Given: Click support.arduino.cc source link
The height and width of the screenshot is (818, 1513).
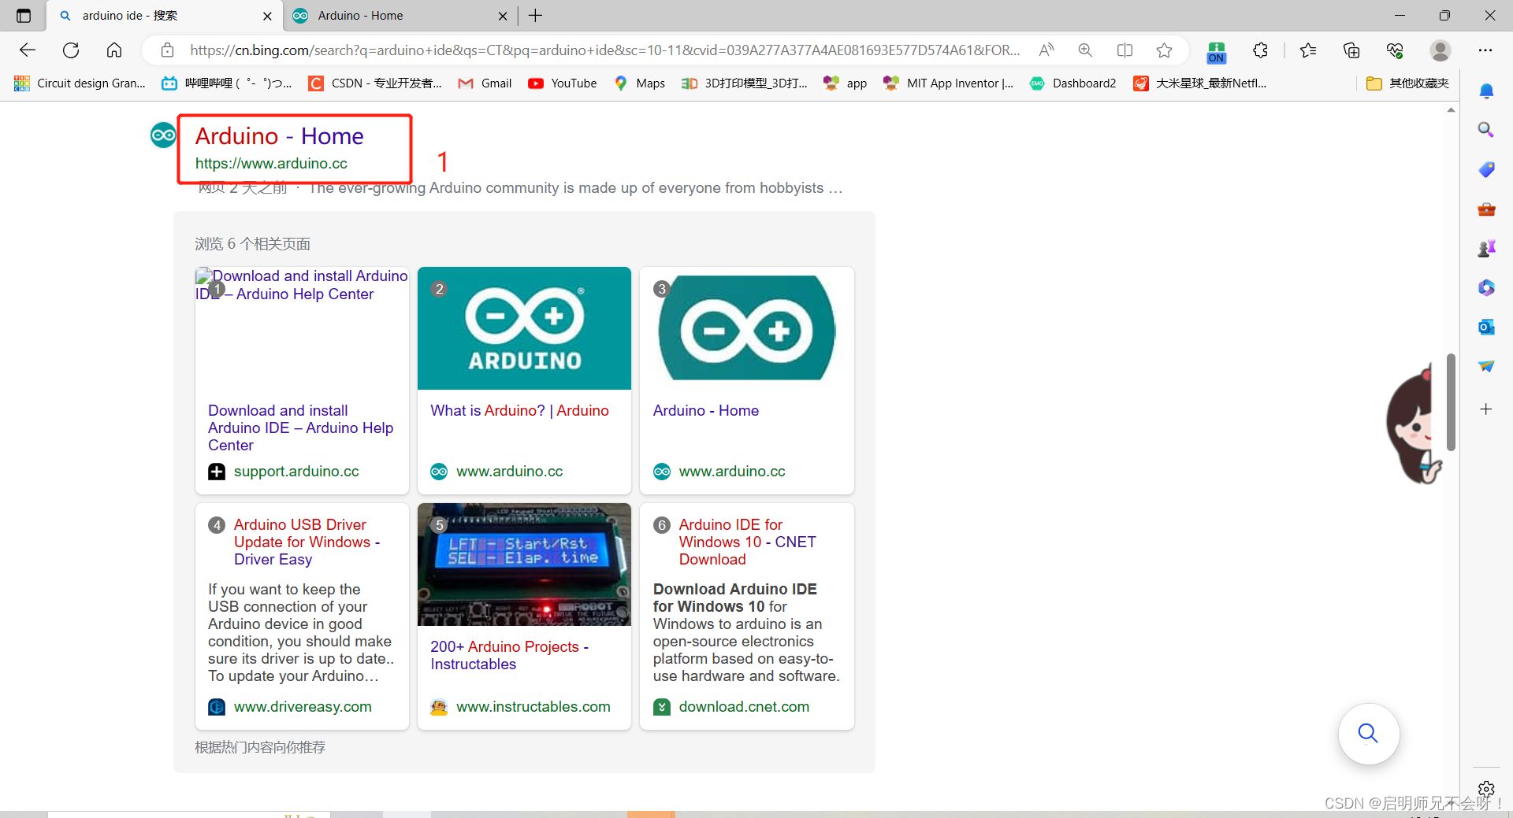Looking at the screenshot, I should (296, 472).
